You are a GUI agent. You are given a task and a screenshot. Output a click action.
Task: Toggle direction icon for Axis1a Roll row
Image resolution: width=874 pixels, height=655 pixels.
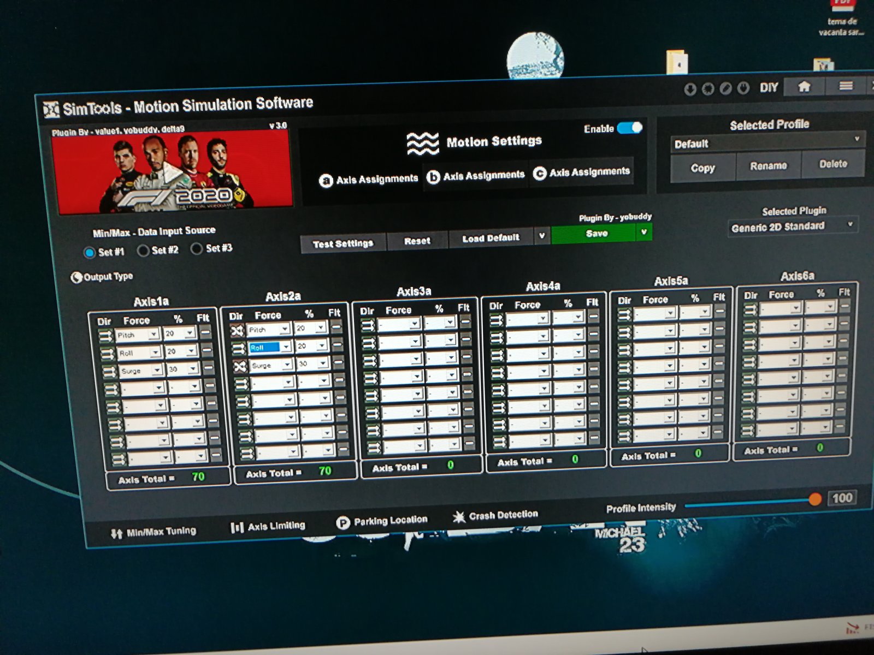pyautogui.click(x=107, y=355)
